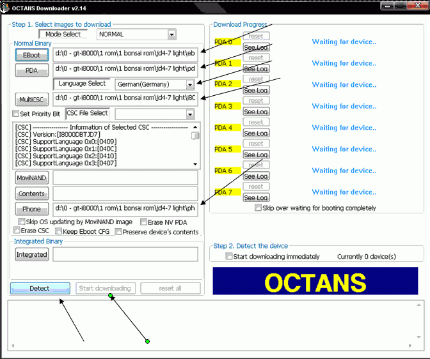430x359 pixels.
Task: Click the Version:[I8000DBTJD7] line
Action: pyautogui.click(x=58, y=134)
